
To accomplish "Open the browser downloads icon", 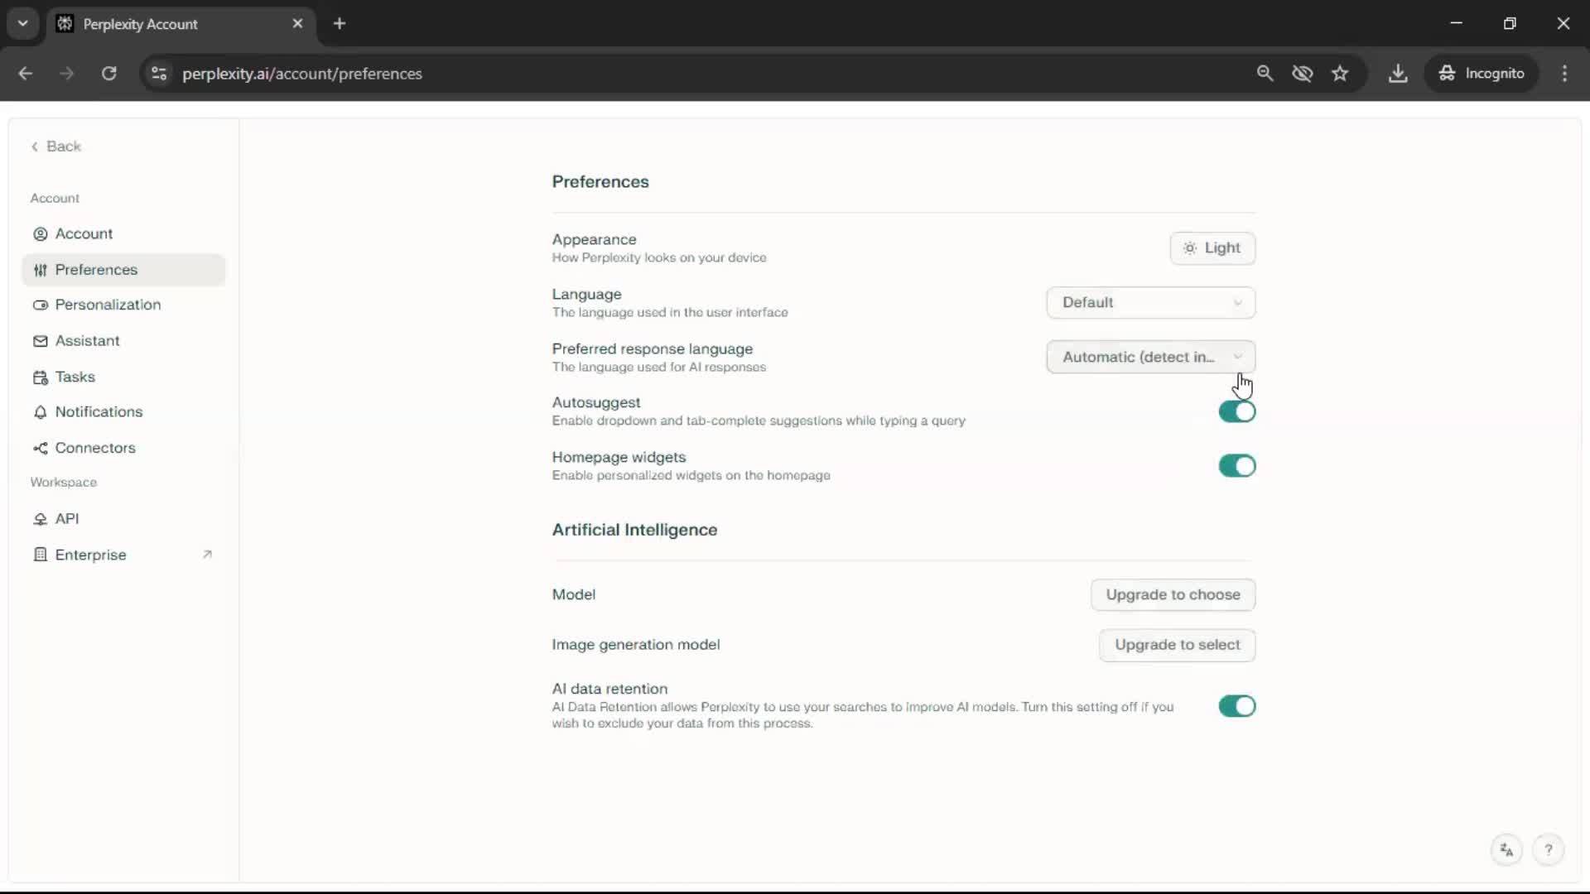I will [1398, 74].
